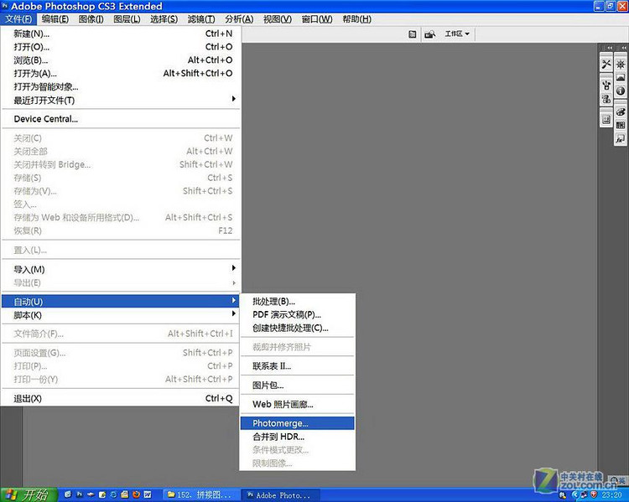The width and height of the screenshot is (629, 502).
Task: Open the Histogram panel icon
Action: point(620,77)
